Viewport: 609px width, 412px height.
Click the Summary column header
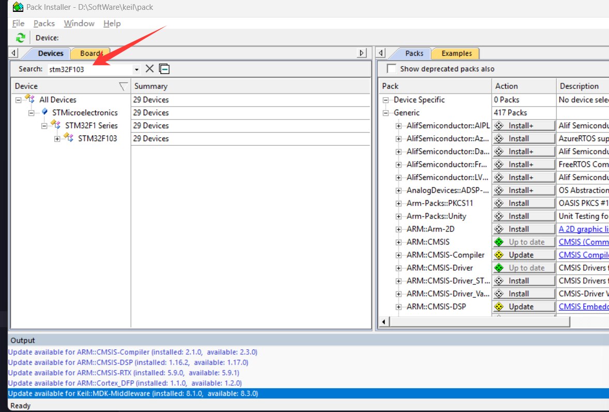[251, 86]
